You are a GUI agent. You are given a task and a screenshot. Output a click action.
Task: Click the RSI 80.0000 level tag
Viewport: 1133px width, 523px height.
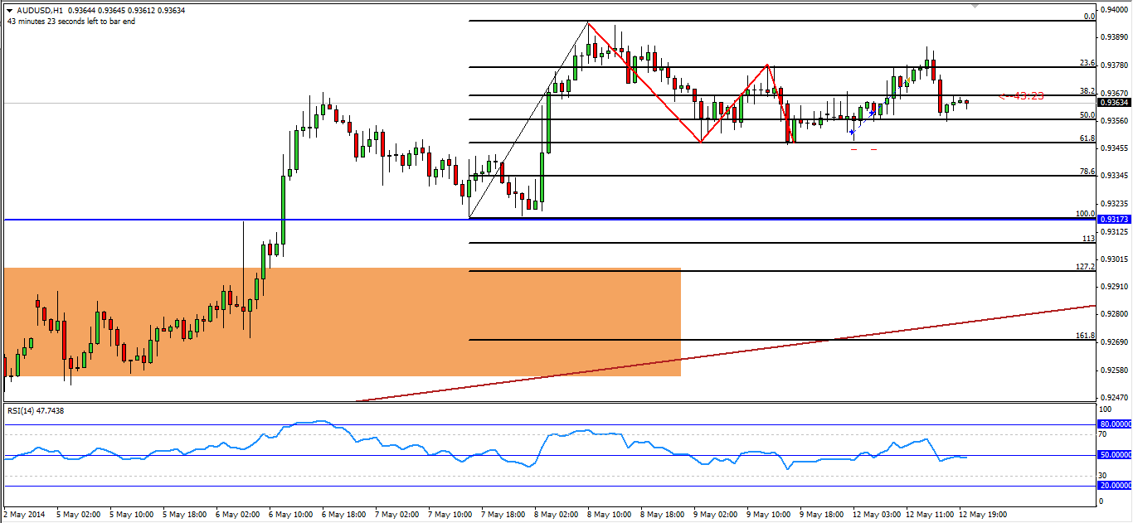(1113, 424)
